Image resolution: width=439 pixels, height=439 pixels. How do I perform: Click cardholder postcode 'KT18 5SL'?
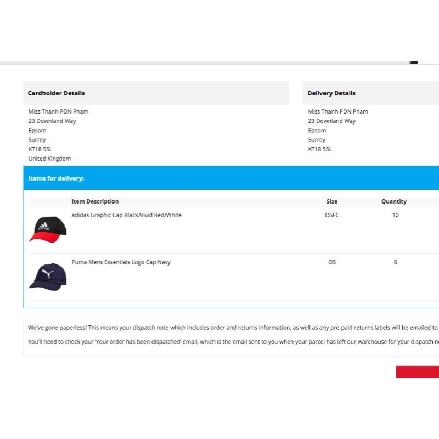pyautogui.click(x=40, y=149)
